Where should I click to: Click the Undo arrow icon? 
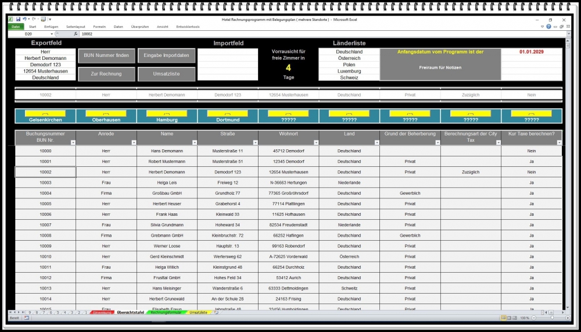[x=25, y=19]
